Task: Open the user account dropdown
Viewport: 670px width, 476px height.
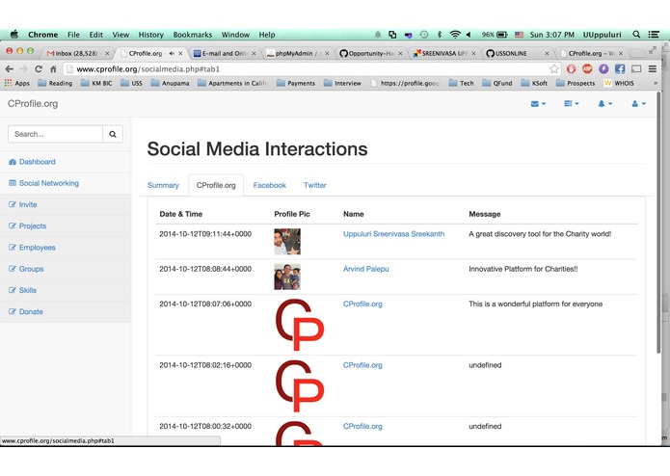Action: point(638,104)
